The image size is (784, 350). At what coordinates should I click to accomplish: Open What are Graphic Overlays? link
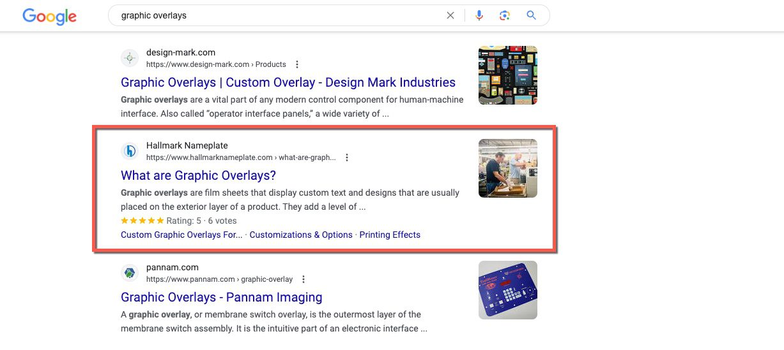(198, 175)
